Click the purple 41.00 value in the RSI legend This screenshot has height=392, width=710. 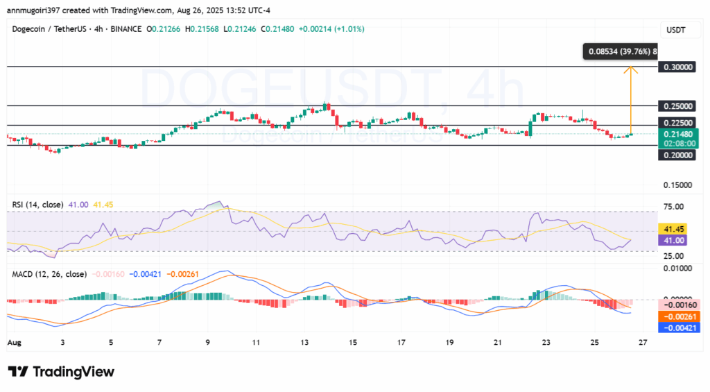coord(78,205)
